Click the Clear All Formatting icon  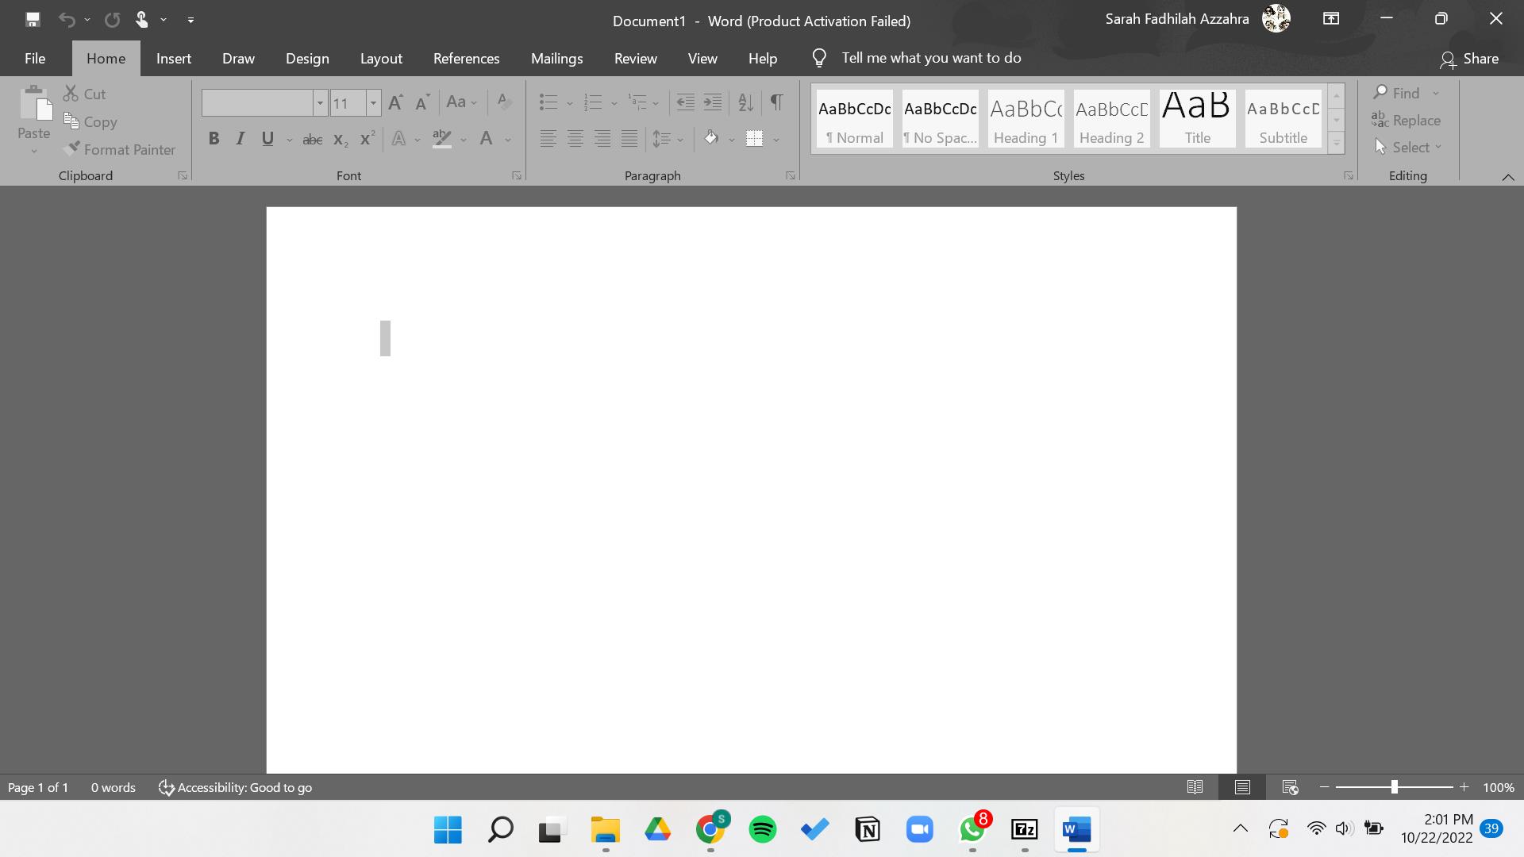tap(503, 102)
